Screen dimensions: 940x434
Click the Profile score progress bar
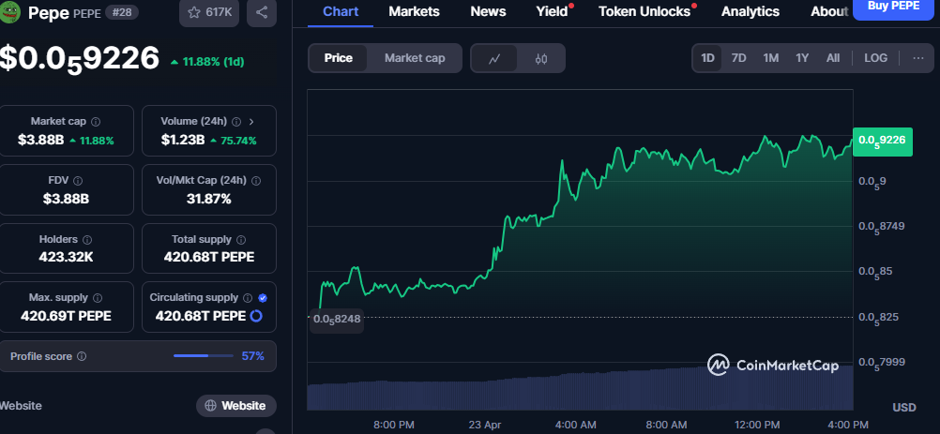[204, 356]
